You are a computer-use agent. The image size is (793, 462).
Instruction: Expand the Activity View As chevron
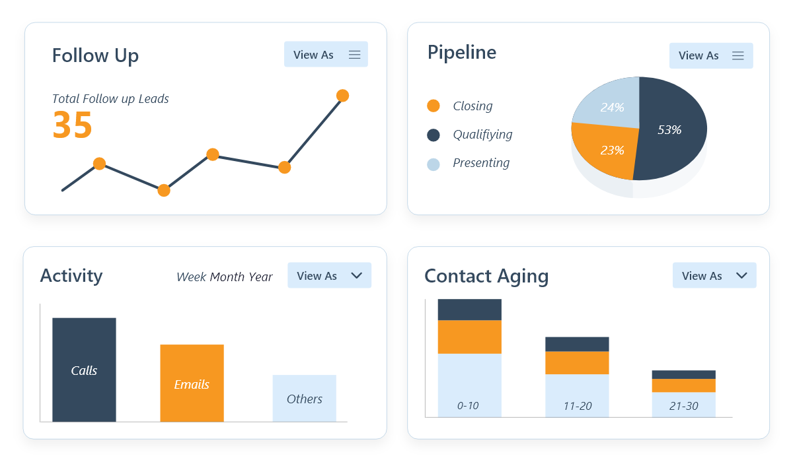point(357,275)
